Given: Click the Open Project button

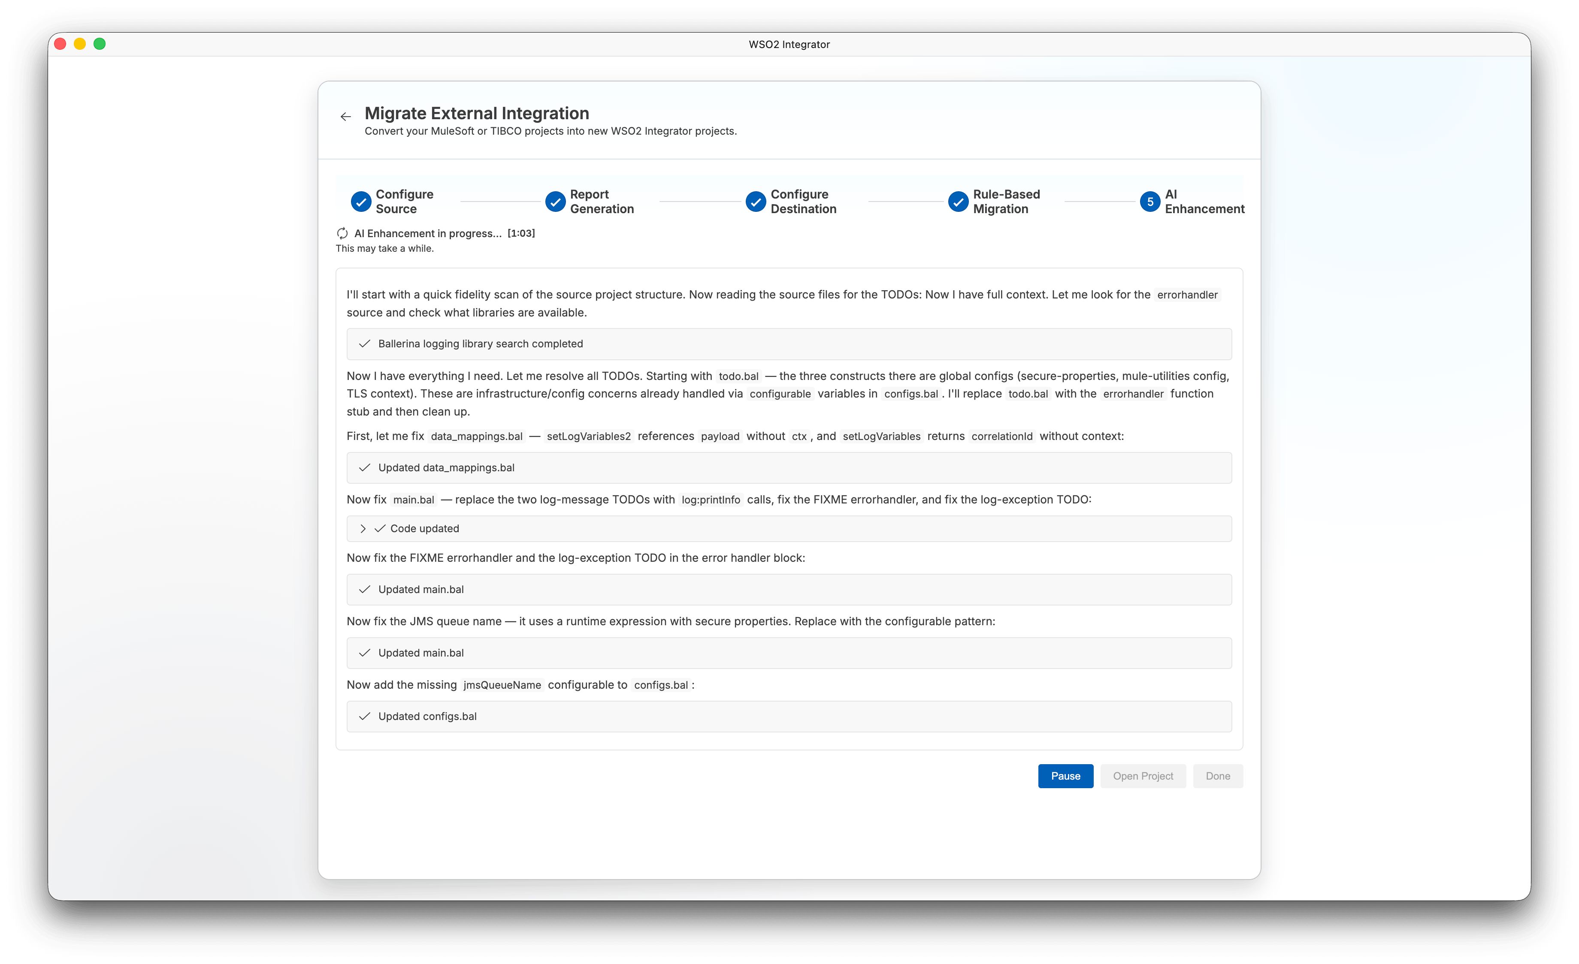Looking at the screenshot, I should (1143, 776).
